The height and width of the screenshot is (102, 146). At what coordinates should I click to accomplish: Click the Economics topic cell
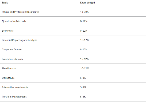8,31
